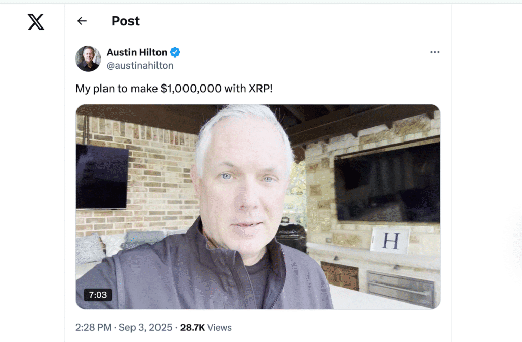This screenshot has height=342, width=522.
Task: Click the $1,000,000 amount in post text
Action: tap(191, 89)
